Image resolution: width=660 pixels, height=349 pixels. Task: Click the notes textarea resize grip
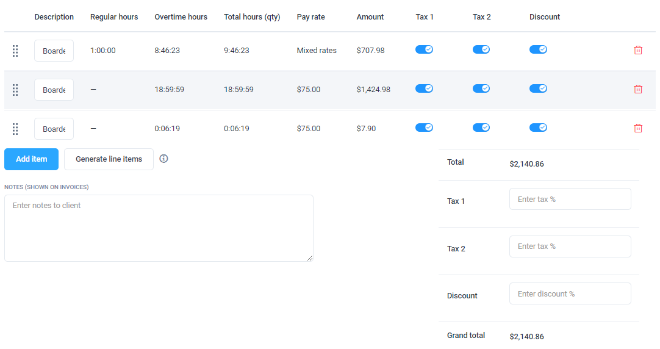click(x=310, y=258)
